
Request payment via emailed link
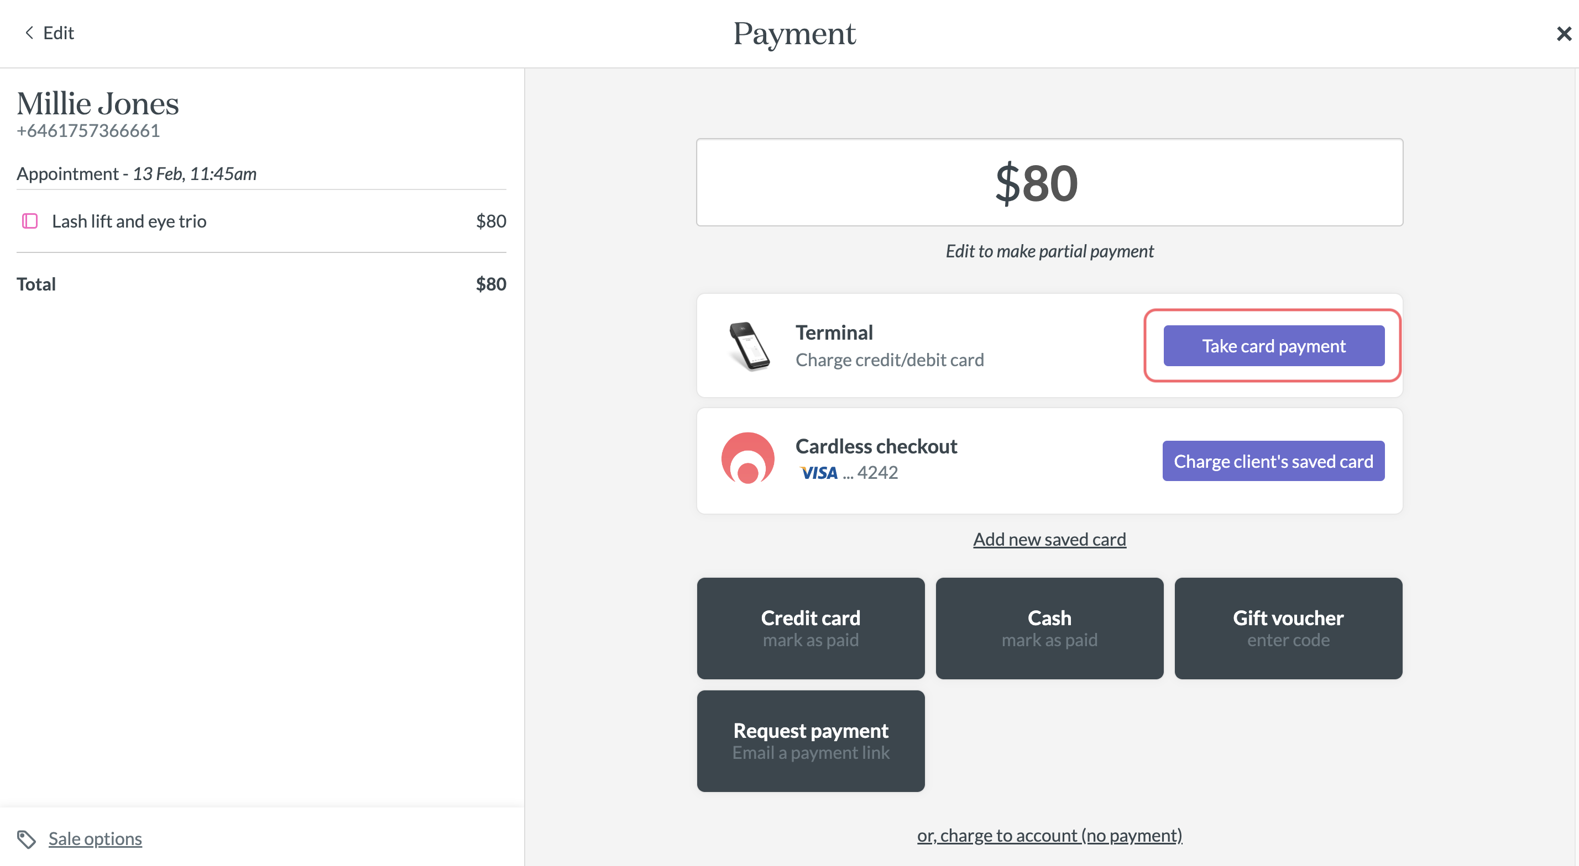point(811,741)
